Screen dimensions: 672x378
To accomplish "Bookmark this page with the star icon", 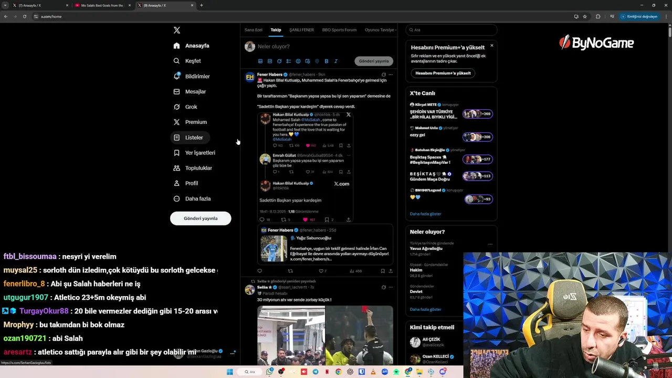I will click(x=585, y=16).
